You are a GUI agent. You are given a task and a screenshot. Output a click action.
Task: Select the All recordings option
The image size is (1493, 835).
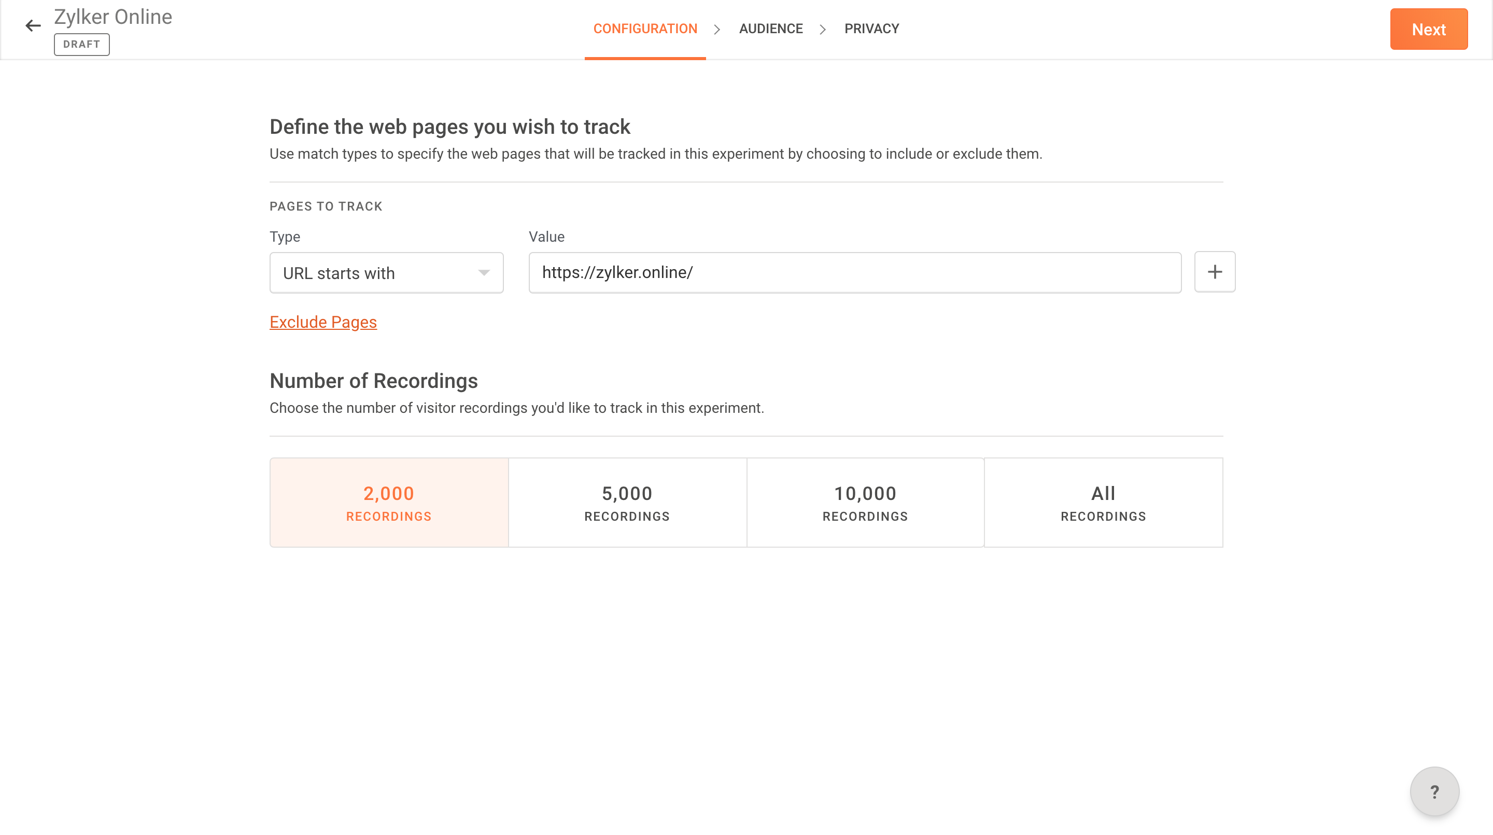[1104, 503]
